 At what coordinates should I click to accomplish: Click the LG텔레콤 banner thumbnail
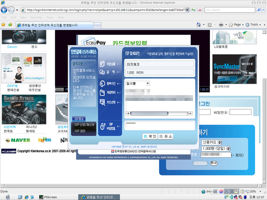(234, 37)
